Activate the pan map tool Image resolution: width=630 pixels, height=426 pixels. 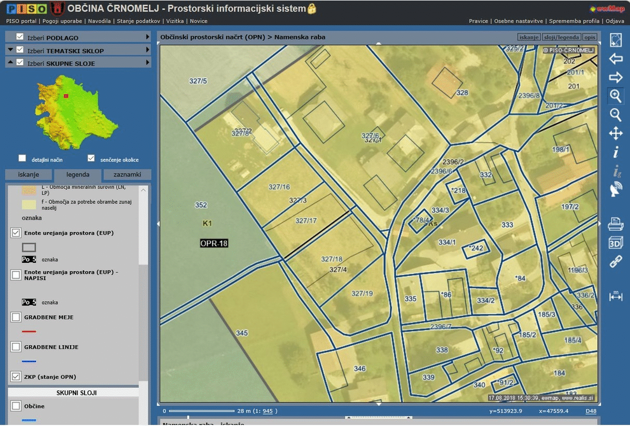pyautogui.click(x=615, y=134)
